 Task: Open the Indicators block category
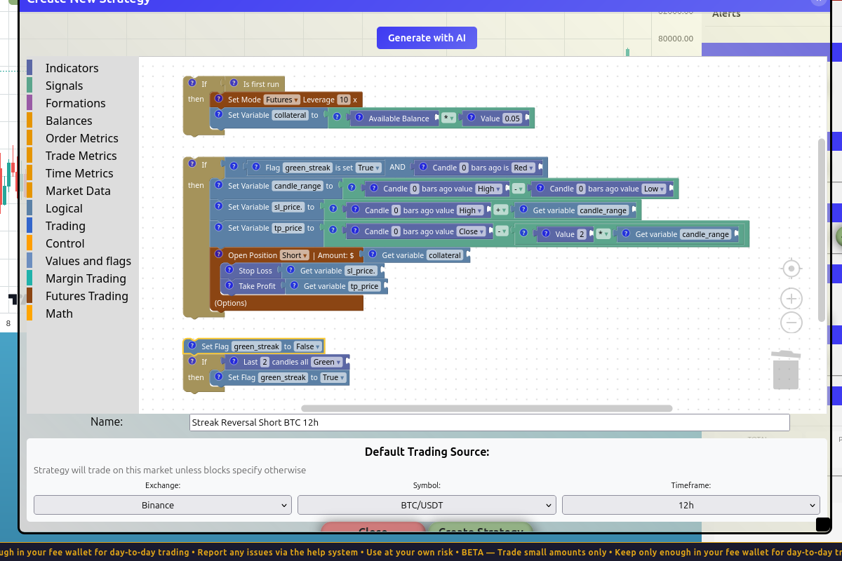point(72,68)
